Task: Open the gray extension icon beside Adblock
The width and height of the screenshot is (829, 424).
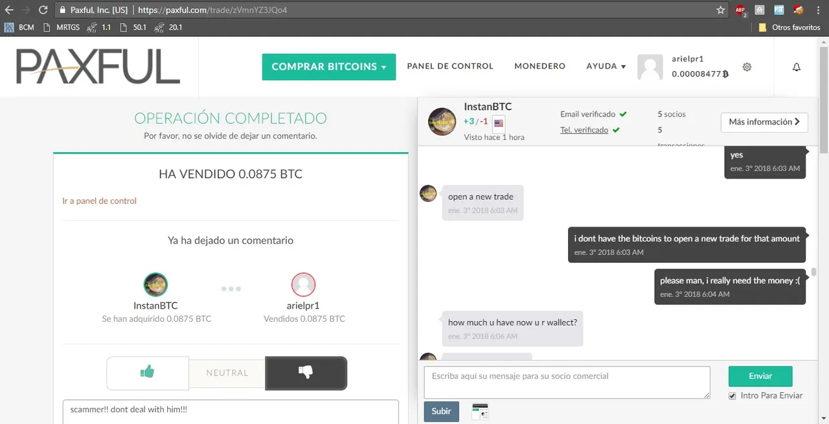Action: [x=760, y=10]
